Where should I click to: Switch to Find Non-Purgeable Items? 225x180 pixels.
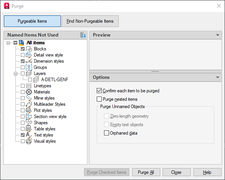point(90,21)
